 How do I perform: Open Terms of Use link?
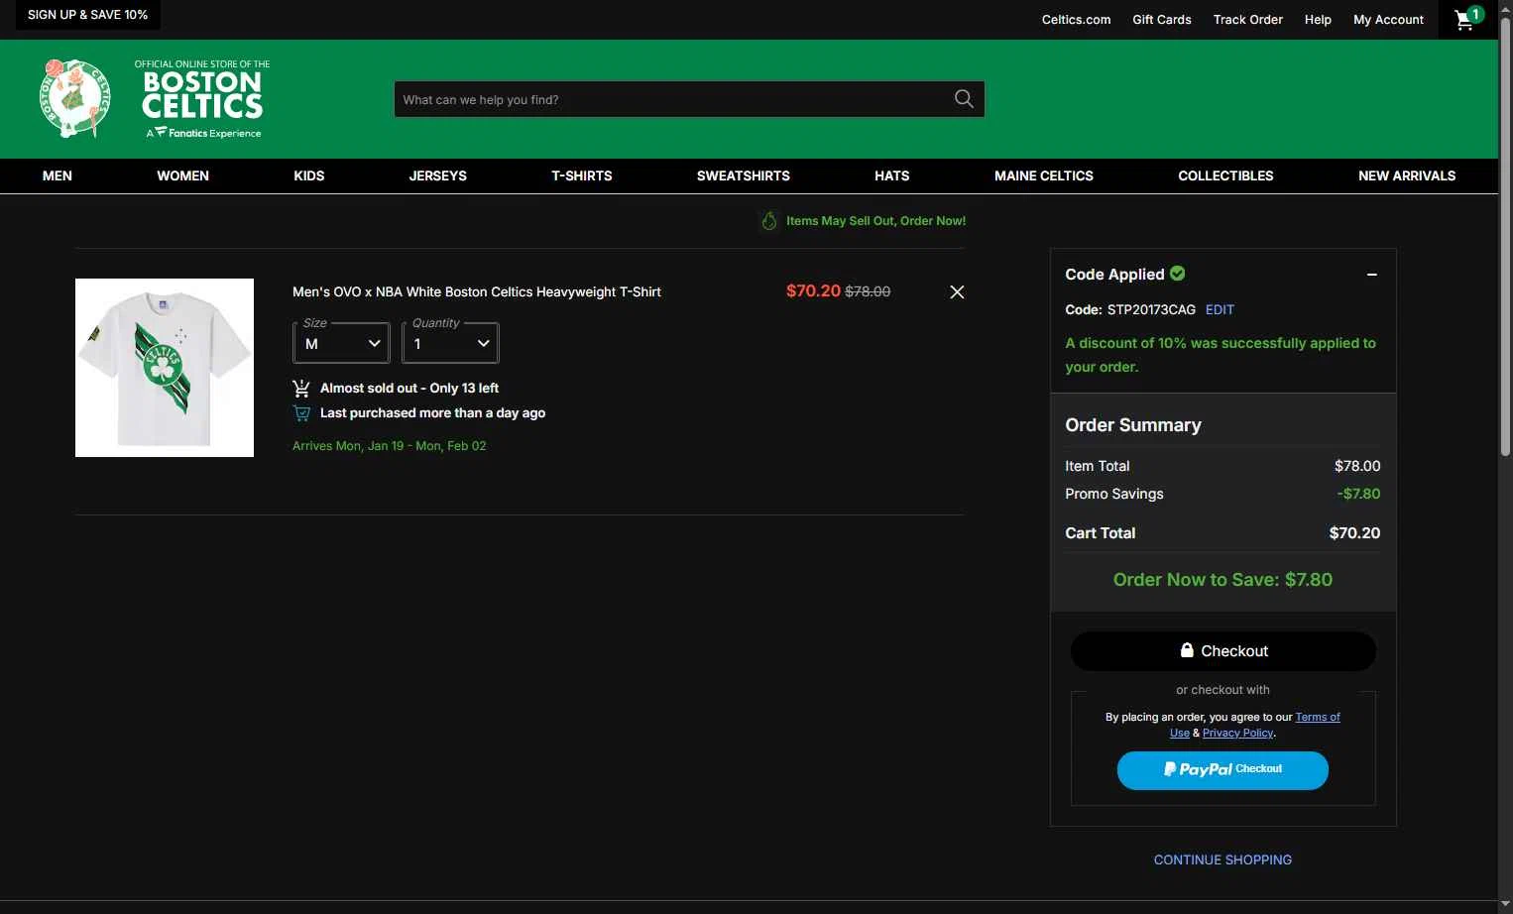(1318, 717)
